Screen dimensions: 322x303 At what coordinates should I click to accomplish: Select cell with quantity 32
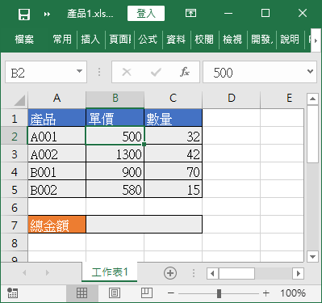point(173,136)
